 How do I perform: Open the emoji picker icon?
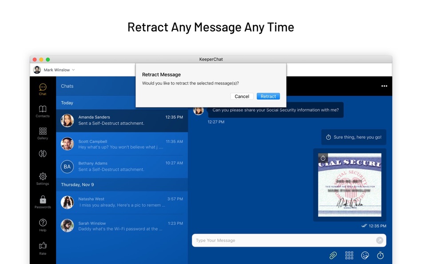[365, 255]
